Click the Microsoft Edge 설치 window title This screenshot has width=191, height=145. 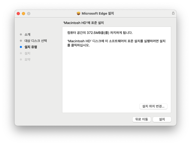pos(98,13)
